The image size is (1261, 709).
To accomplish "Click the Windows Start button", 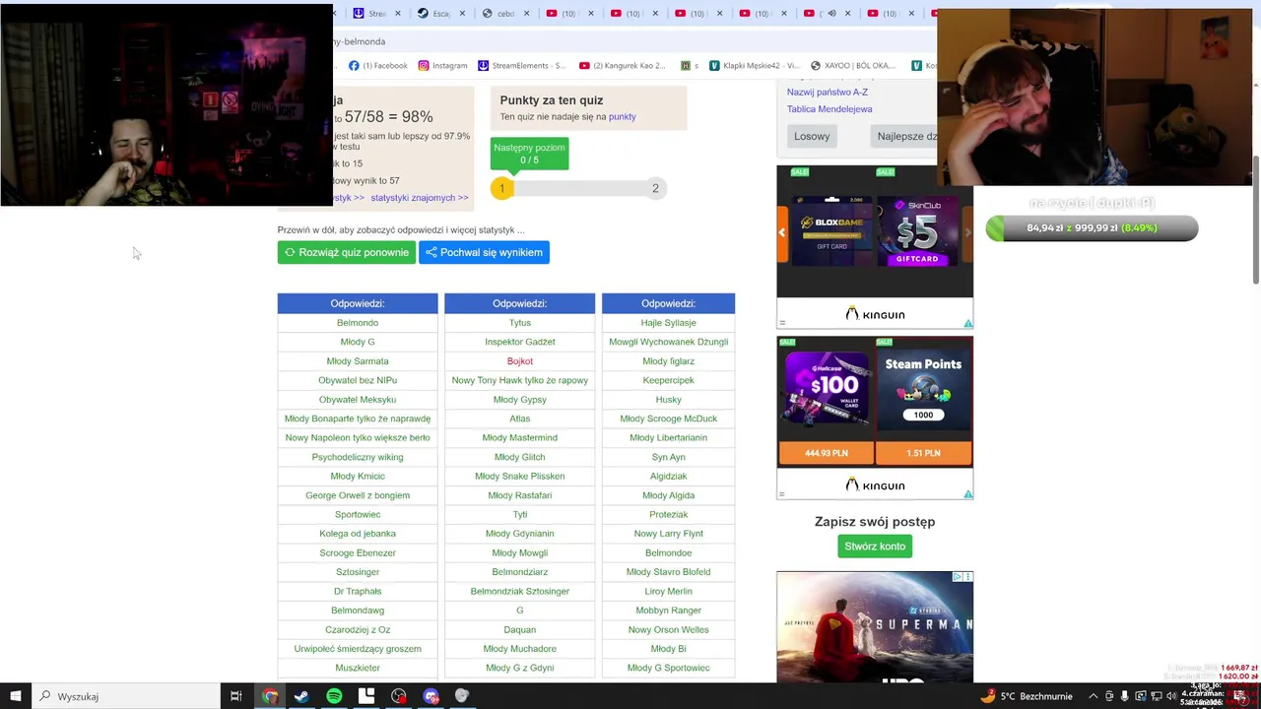I will click(15, 696).
